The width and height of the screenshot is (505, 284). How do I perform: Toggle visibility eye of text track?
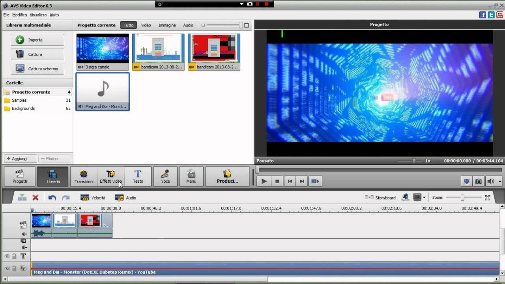click(x=7, y=256)
